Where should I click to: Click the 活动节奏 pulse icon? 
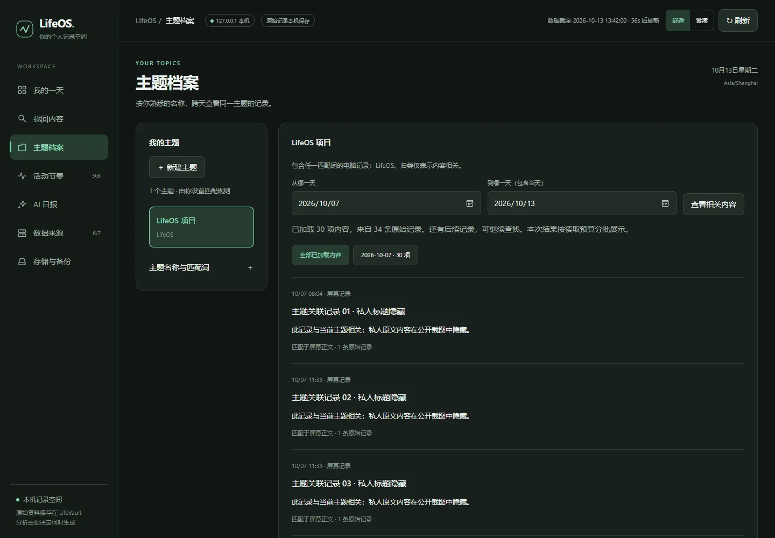pyautogui.click(x=22, y=175)
